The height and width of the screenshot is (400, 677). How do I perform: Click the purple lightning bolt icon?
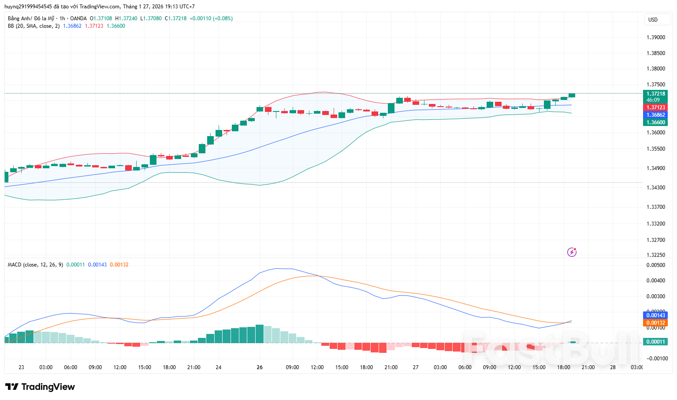pyautogui.click(x=572, y=252)
